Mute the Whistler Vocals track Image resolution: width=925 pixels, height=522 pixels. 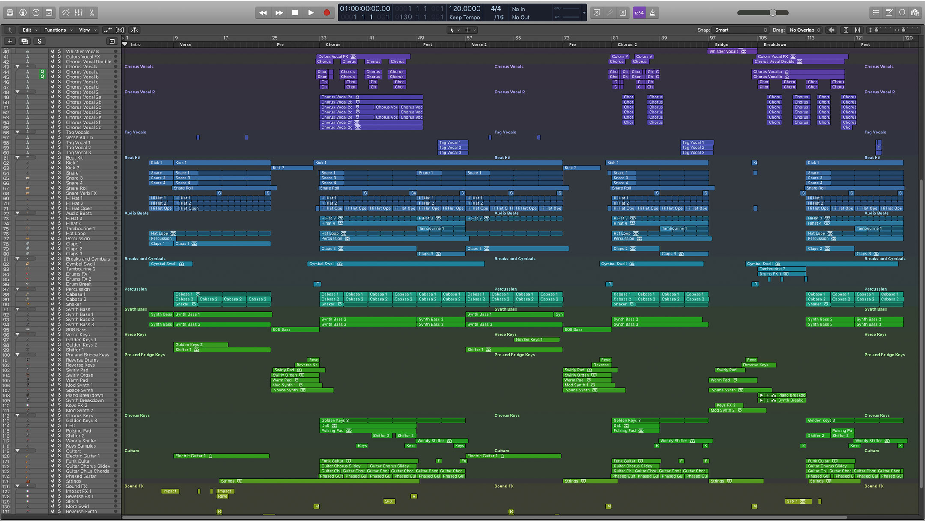52,51
